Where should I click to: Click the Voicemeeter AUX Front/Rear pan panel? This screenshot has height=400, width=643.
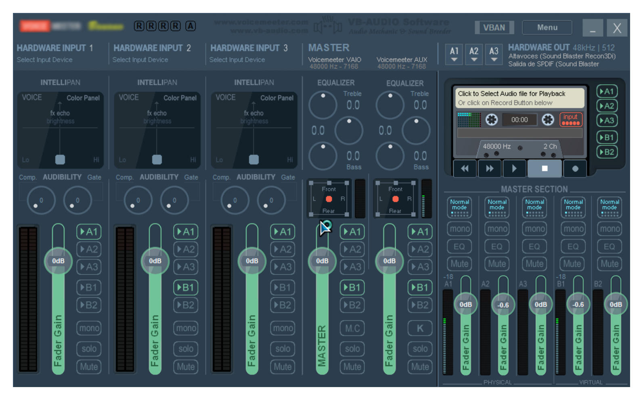(x=396, y=199)
